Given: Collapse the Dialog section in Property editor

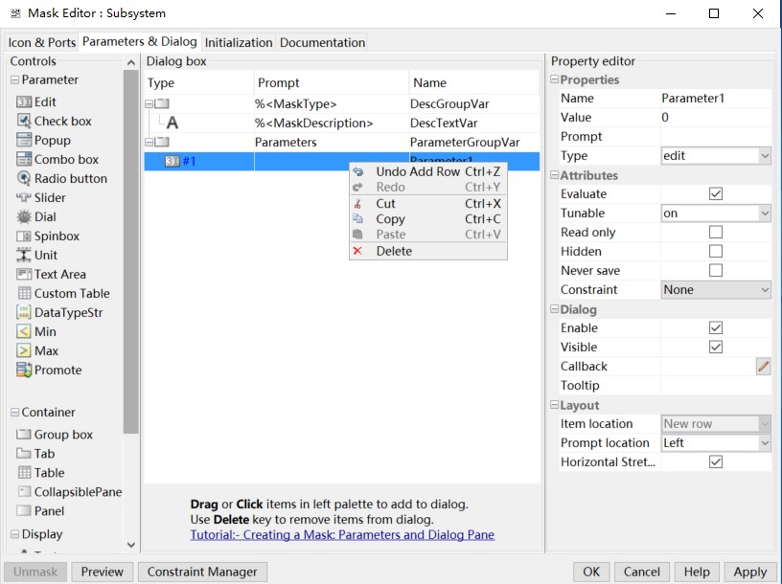Looking at the screenshot, I should (x=554, y=309).
